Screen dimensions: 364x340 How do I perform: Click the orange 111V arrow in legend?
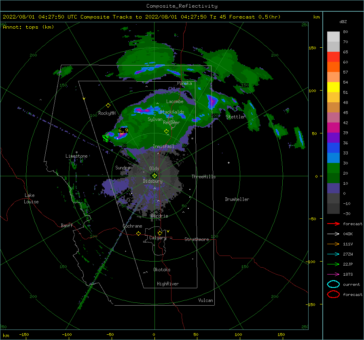pos(333,244)
